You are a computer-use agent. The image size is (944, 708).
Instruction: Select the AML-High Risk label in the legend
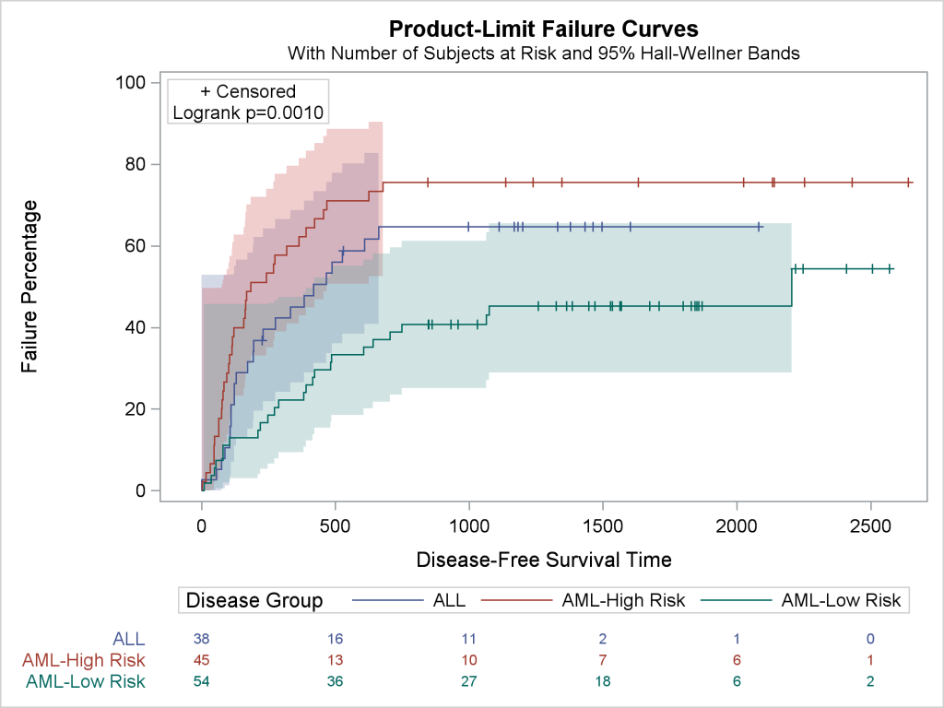[x=623, y=601]
